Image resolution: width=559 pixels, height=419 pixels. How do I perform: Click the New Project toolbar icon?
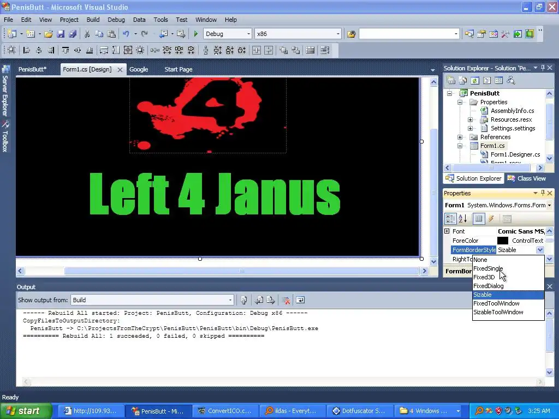[12, 34]
